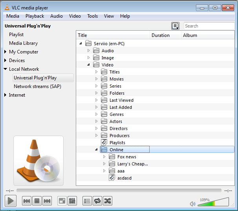
Task: Open the Help menu
Action: (125, 16)
